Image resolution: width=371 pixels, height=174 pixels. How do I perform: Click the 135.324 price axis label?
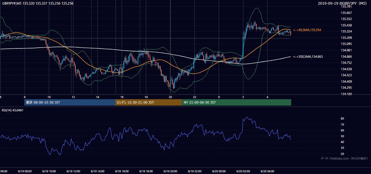[x=346, y=31]
